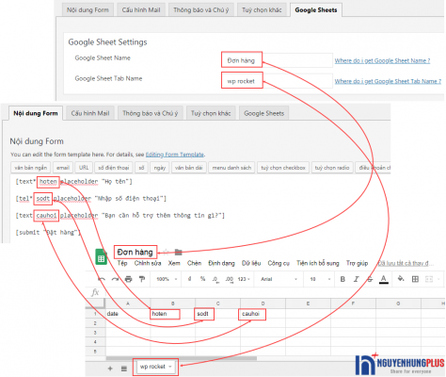
Task: Open the Trợ giúp menu
Action: click(x=357, y=263)
